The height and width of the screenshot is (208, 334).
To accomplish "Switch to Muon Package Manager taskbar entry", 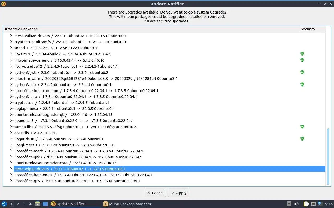I will pos(127,204).
